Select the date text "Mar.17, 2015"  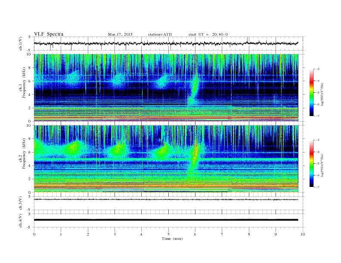[120, 34]
